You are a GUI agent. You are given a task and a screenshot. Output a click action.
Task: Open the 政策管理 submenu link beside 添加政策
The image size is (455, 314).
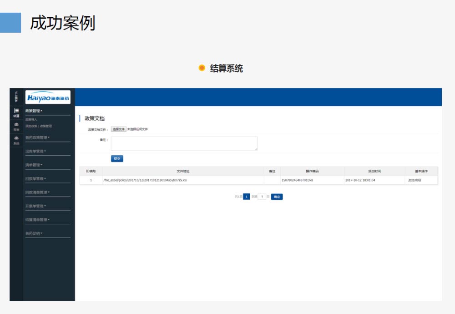(x=46, y=126)
